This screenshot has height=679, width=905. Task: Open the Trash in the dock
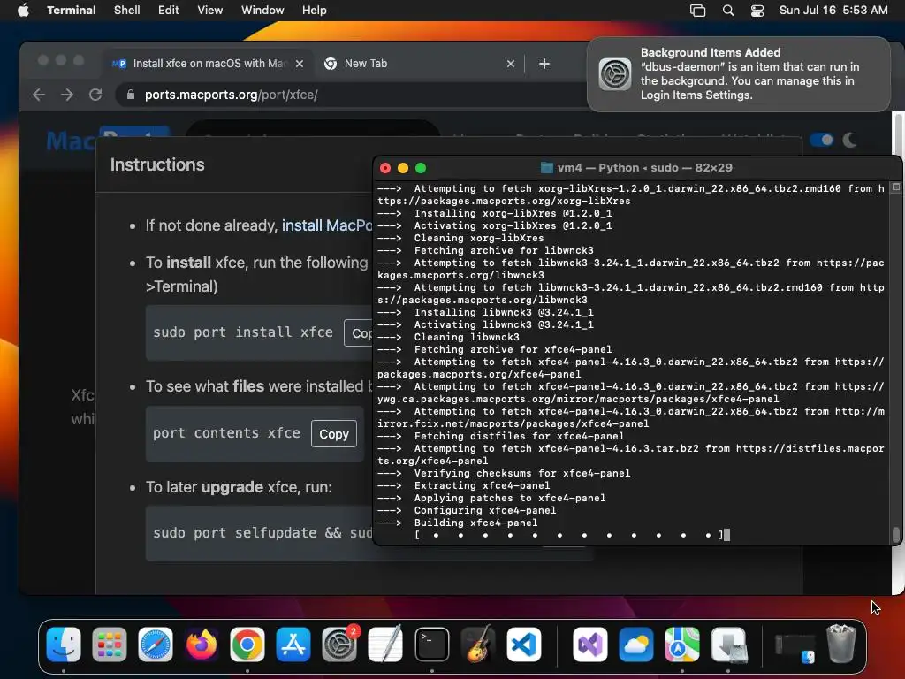tap(841, 644)
